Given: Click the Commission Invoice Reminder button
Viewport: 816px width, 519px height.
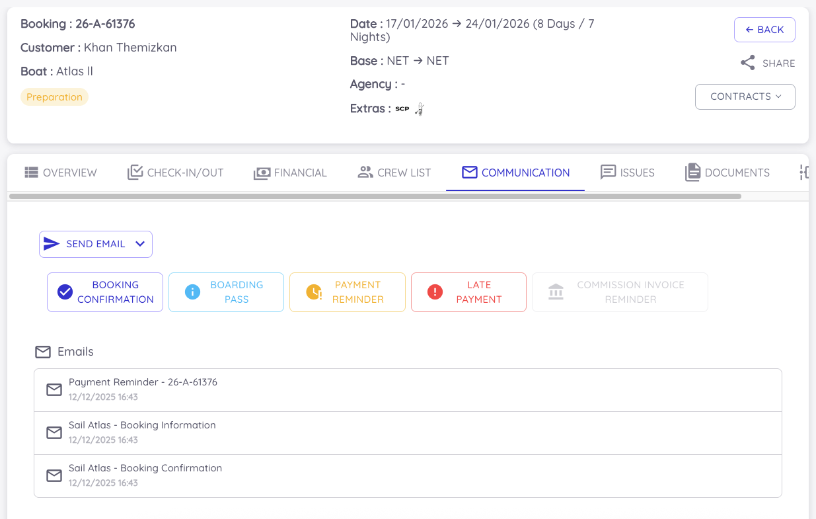Looking at the screenshot, I should tap(620, 292).
